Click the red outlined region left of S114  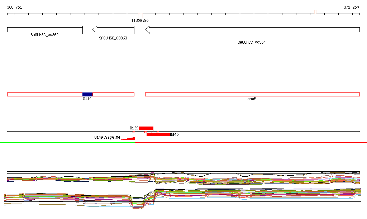pyautogui.click(x=45, y=95)
